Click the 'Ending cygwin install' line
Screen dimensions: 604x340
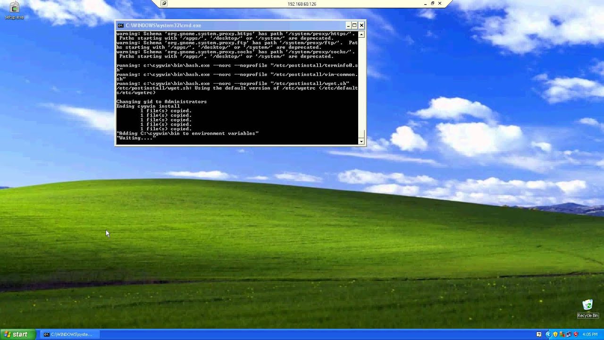pos(148,106)
